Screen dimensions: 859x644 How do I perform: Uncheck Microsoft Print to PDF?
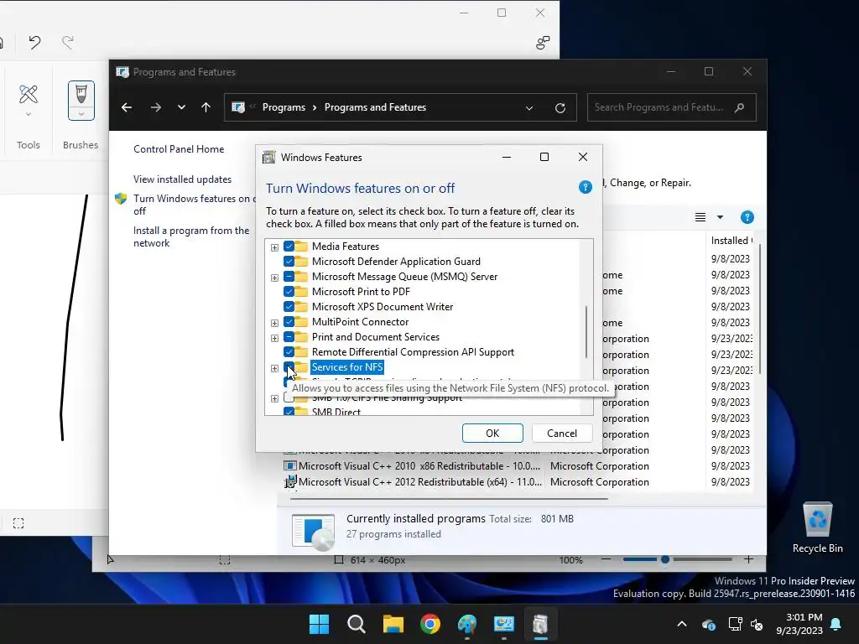pos(289,291)
